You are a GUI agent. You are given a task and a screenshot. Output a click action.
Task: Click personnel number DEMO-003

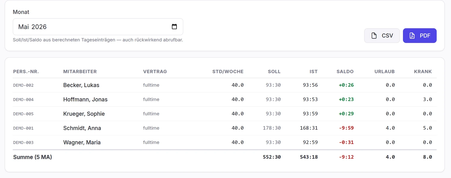tap(23, 143)
